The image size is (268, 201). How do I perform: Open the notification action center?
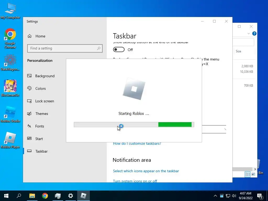(x=260, y=196)
